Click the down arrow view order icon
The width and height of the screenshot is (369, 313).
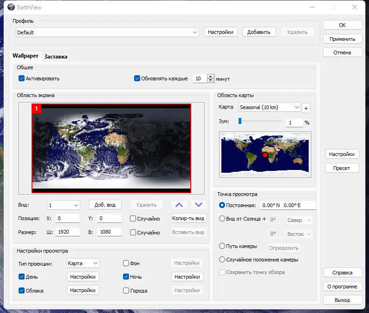point(199,205)
